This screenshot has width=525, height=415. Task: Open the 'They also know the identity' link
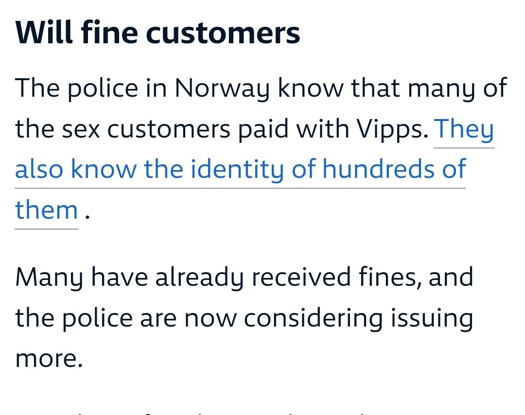coord(241,169)
